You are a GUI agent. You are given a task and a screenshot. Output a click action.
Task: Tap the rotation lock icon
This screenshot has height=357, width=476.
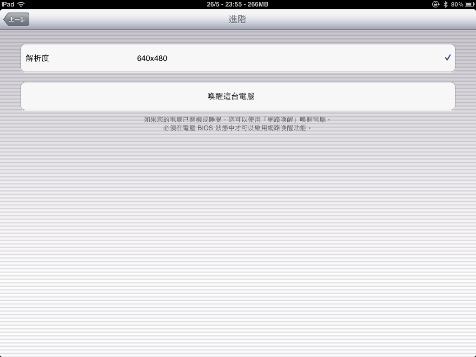[x=436, y=4]
